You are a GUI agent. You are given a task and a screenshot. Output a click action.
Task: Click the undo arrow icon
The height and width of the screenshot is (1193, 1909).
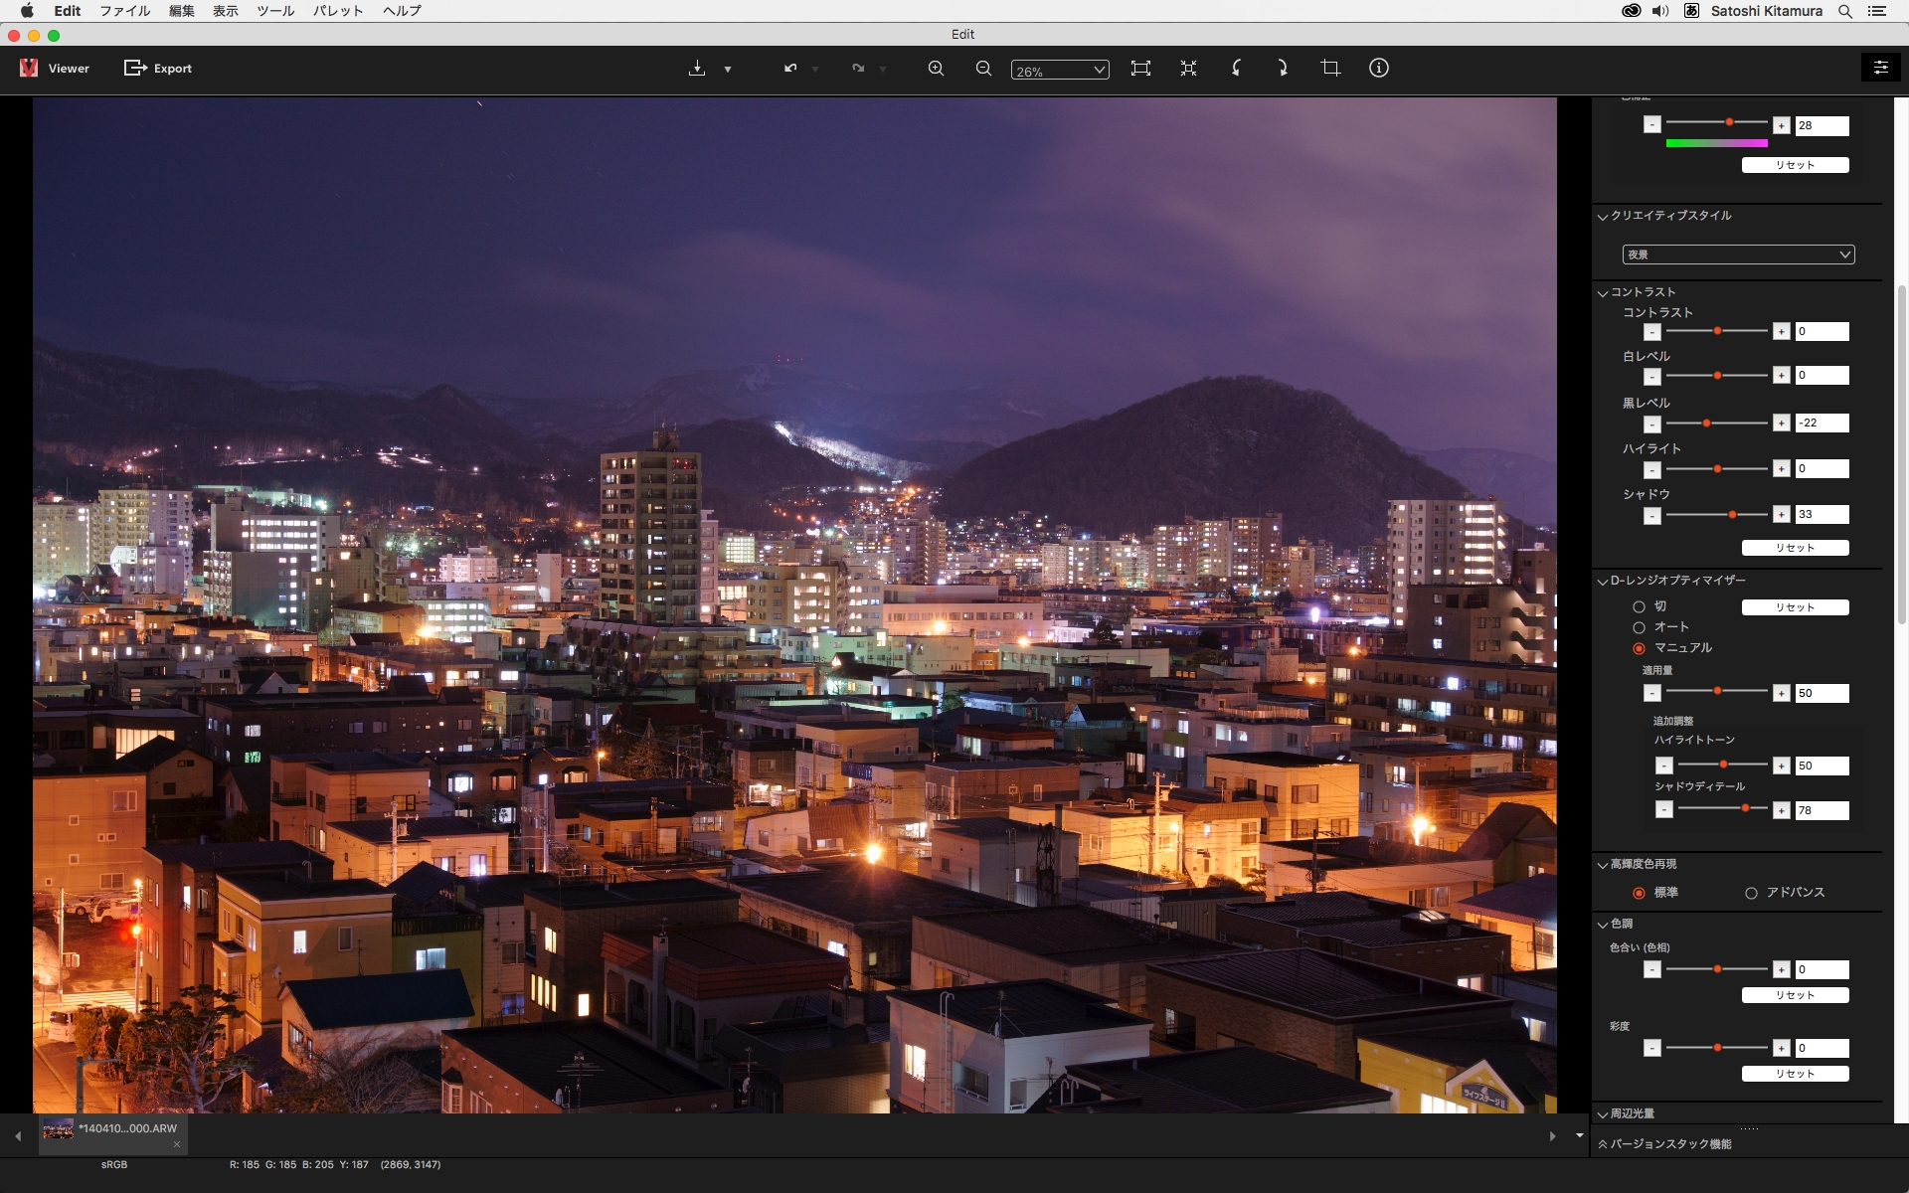coord(790,69)
